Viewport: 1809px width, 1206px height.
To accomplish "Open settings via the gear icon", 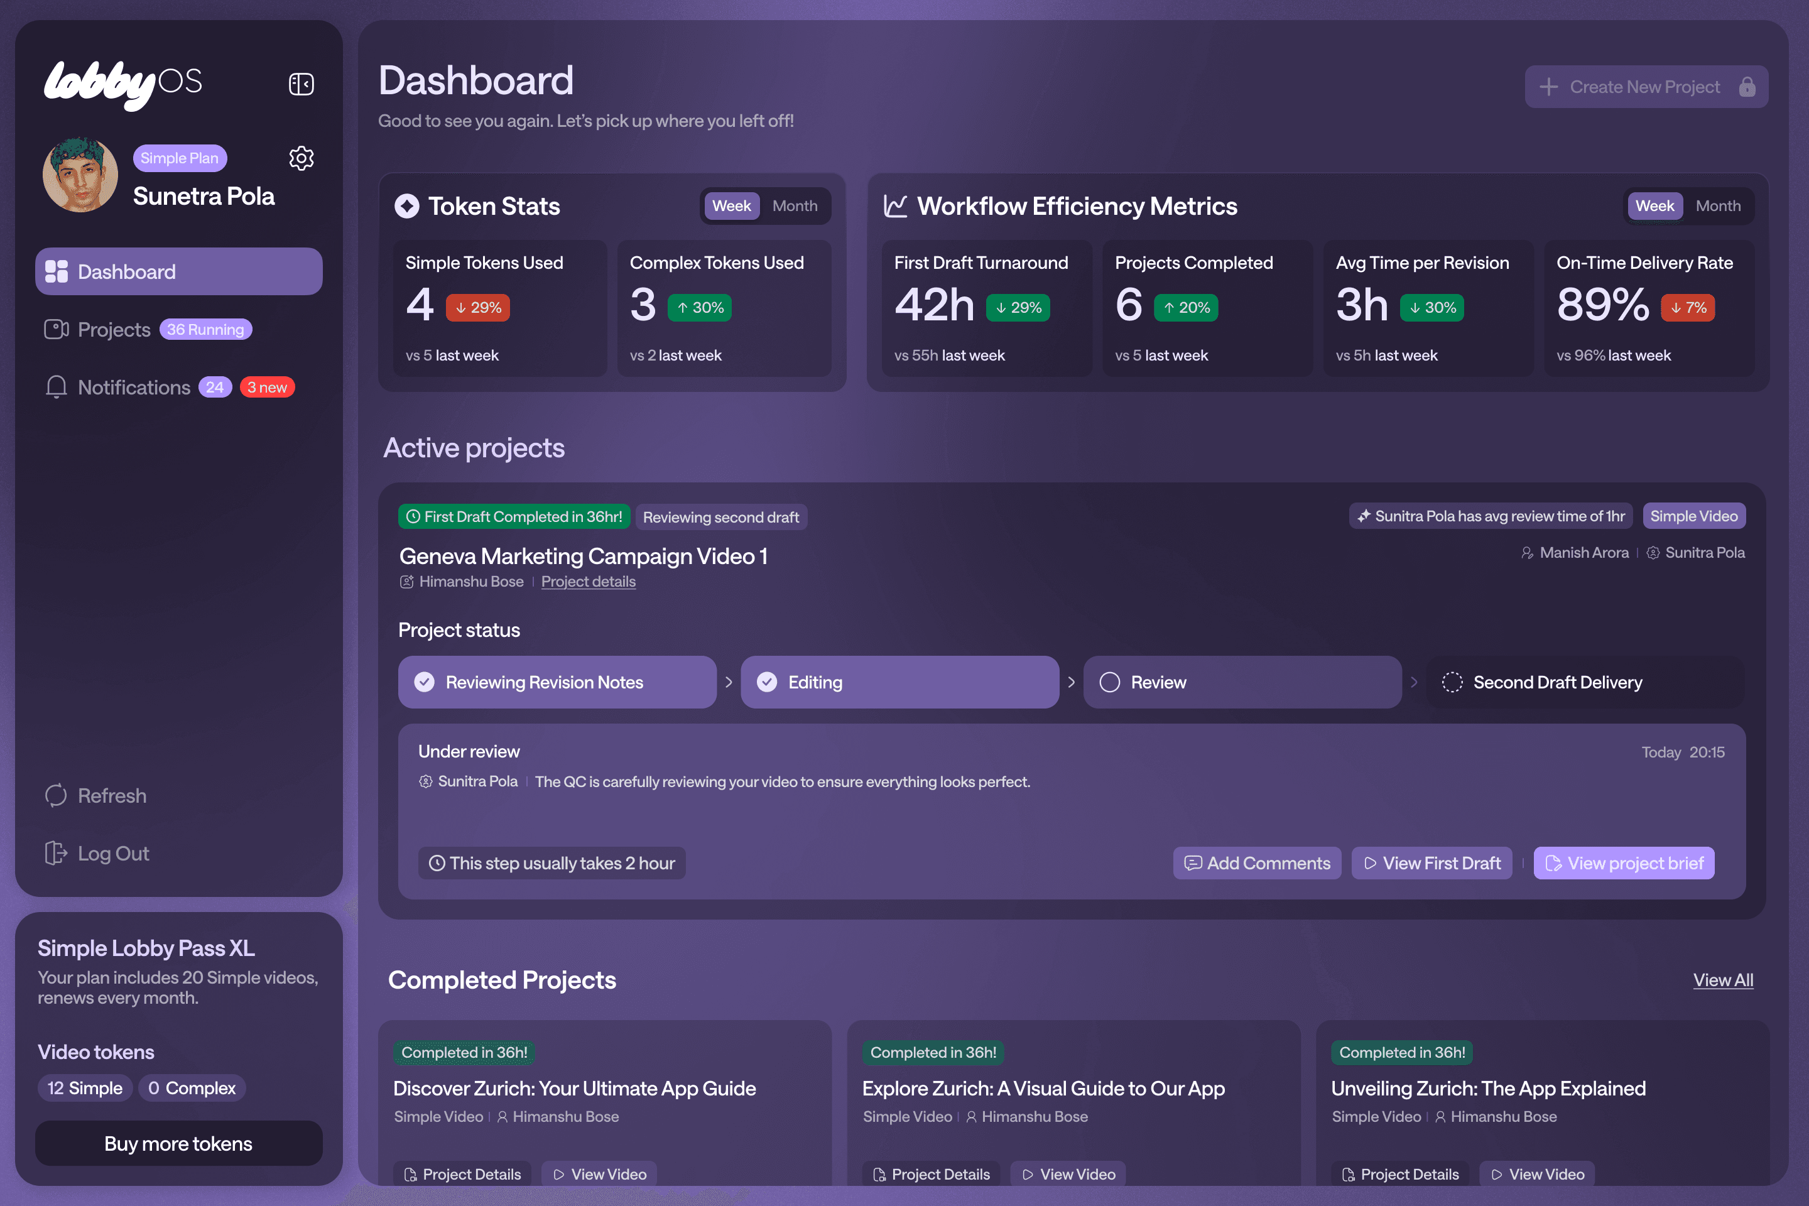I will [x=301, y=158].
